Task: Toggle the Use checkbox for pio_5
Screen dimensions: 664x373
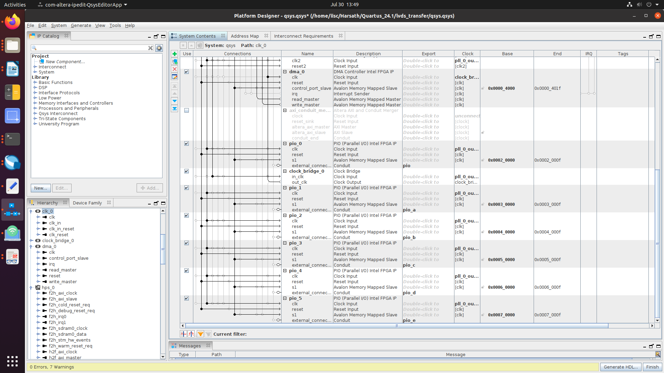Action: (186, 298)
